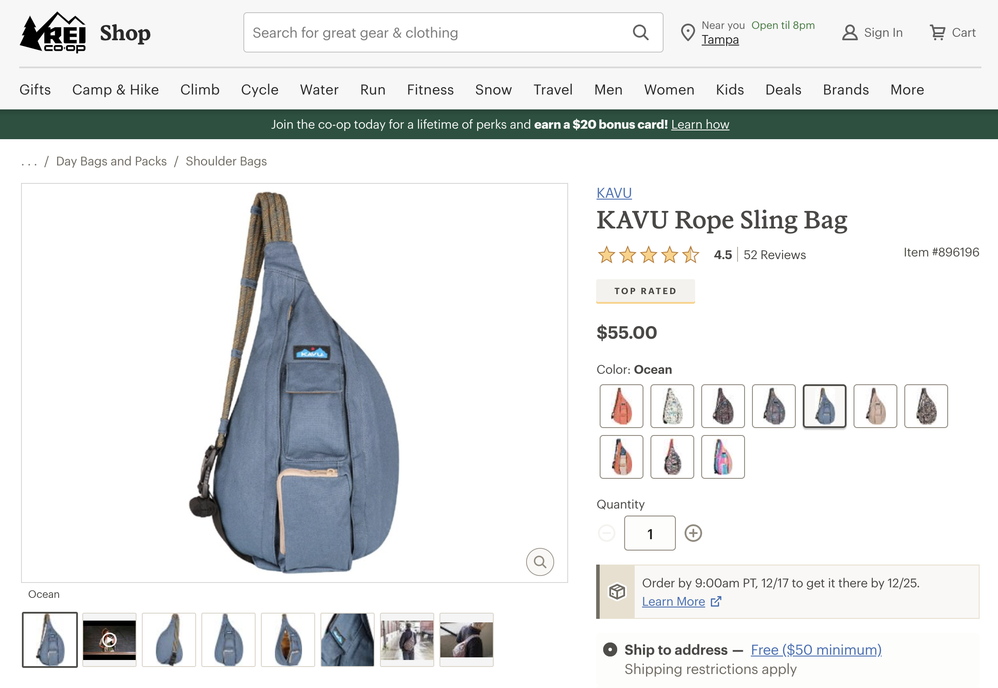998x688 pixels.
Task: Click the Learn how link in the banner
Action: (x=700, y=124)
